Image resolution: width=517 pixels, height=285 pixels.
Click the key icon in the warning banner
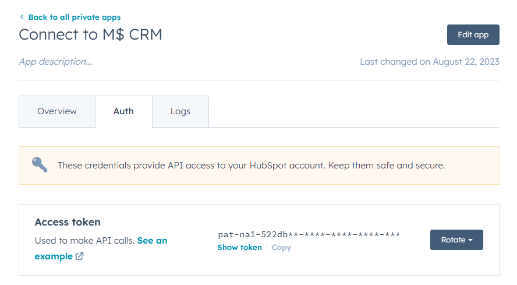pyautogui.click(x=40, y=165)
